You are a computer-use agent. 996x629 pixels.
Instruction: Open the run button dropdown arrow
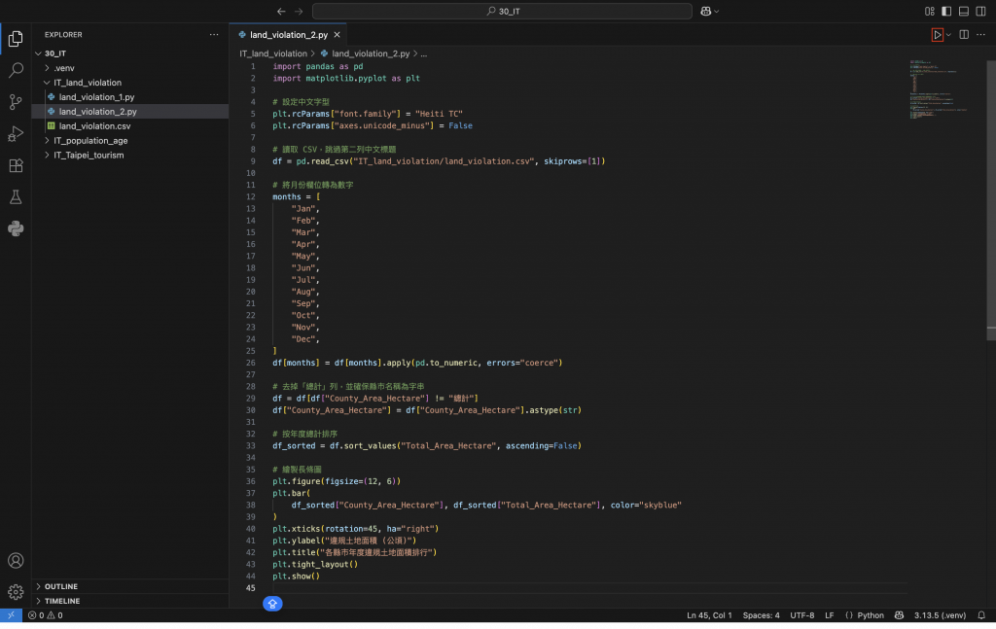948,35
